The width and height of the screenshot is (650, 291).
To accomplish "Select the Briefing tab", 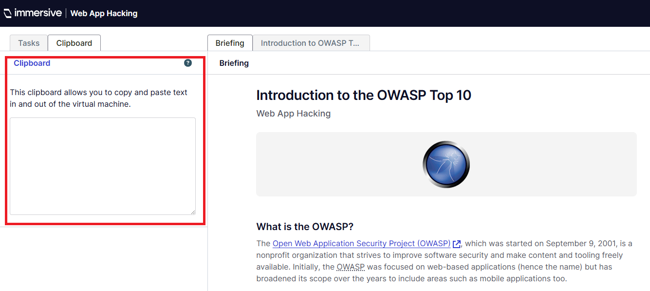I will (230, 43).
